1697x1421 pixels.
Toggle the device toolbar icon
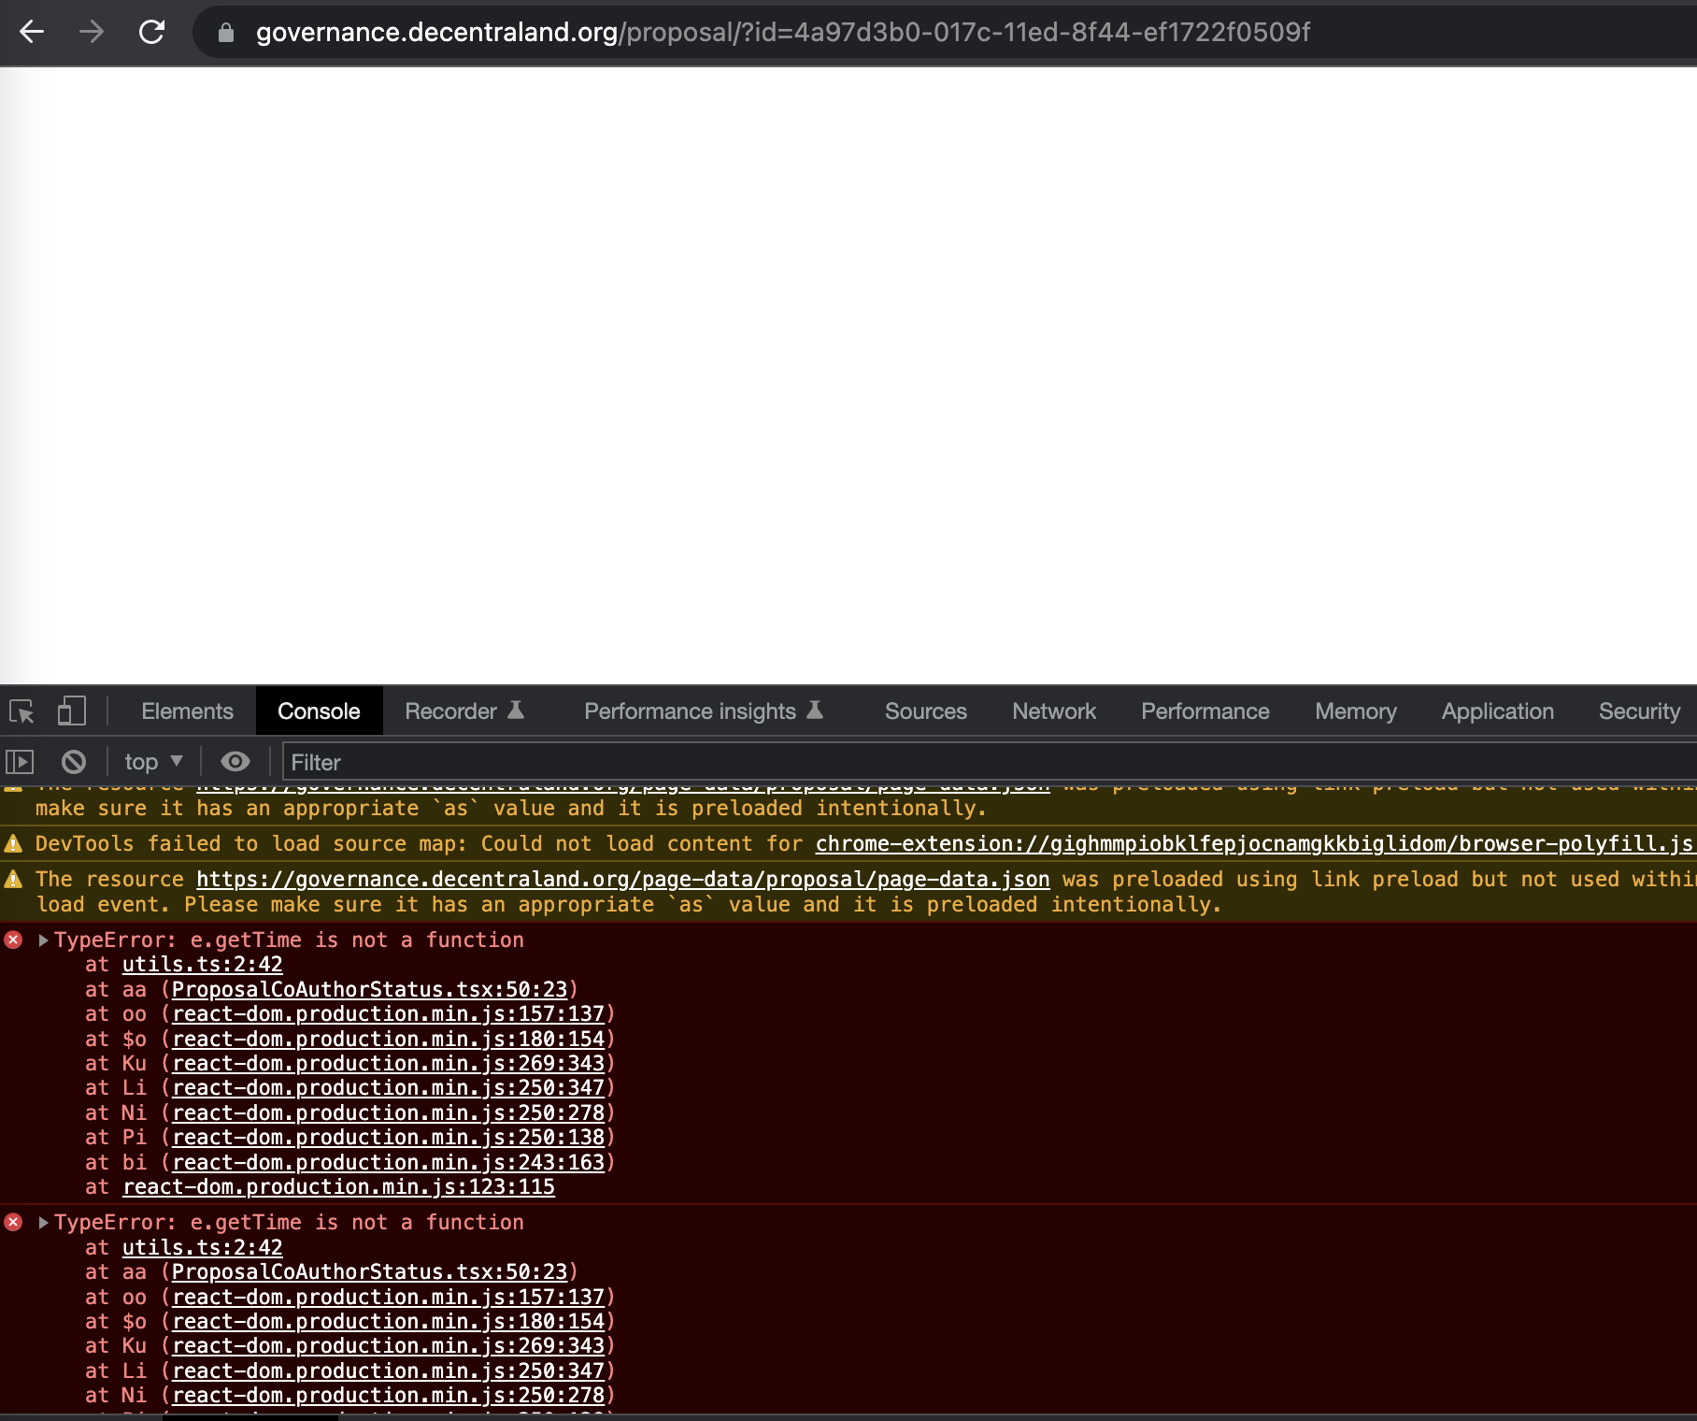click(72, 711)
